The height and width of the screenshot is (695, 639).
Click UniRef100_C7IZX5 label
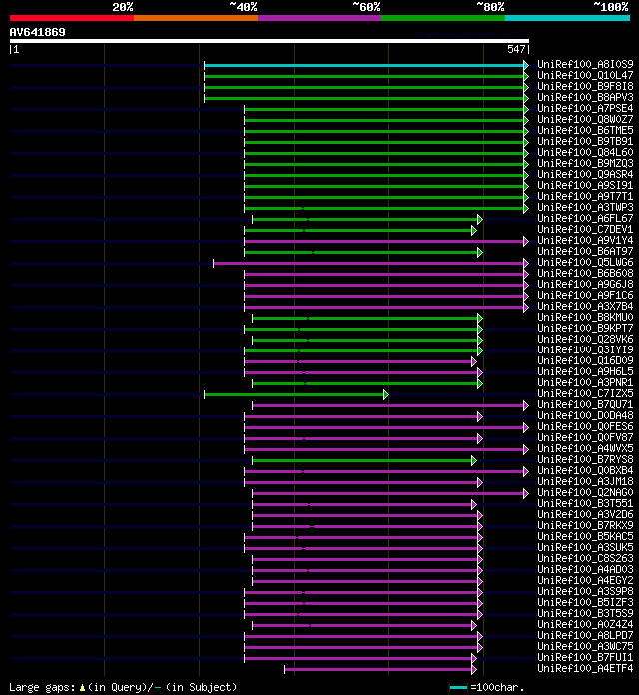pyautogui.click(x=585, y=394)
